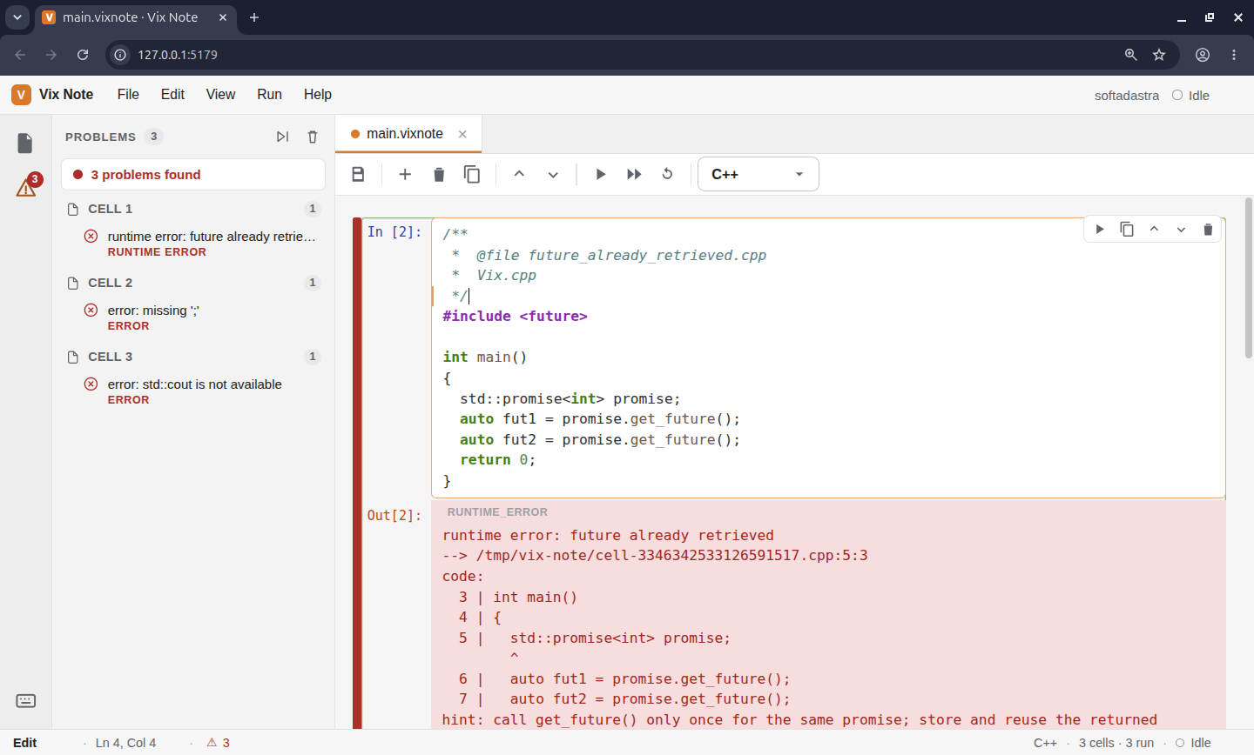Click the Save notebook icon in toolbar

[358, 174]
